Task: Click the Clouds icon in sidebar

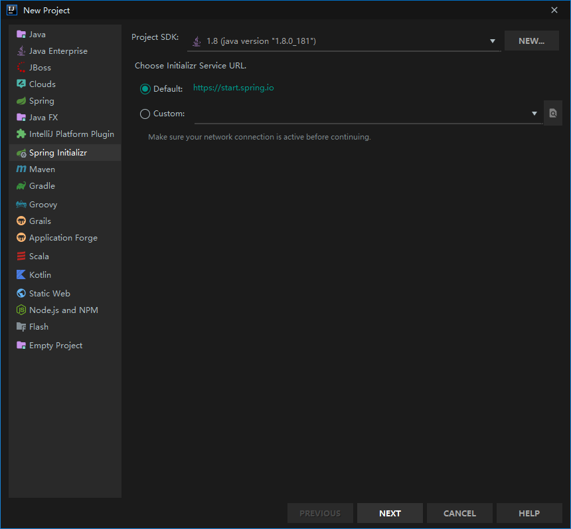Action: pyautogui.click(x=21, y=84)
